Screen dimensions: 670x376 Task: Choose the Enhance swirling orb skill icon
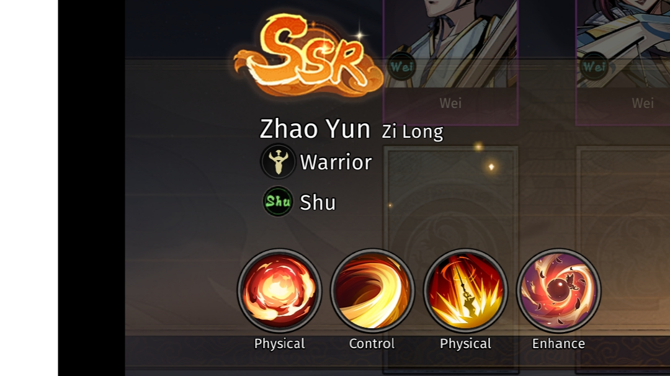coord(558,291)
